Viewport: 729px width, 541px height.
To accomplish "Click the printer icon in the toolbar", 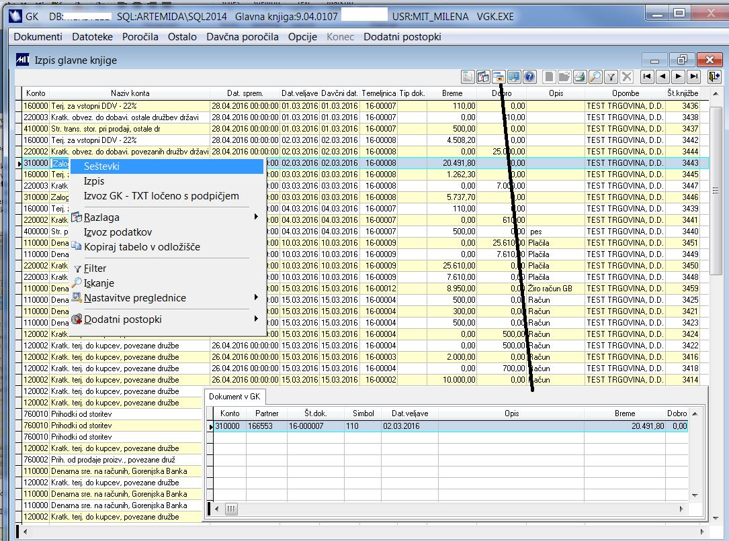I will (x=580, y=77).
